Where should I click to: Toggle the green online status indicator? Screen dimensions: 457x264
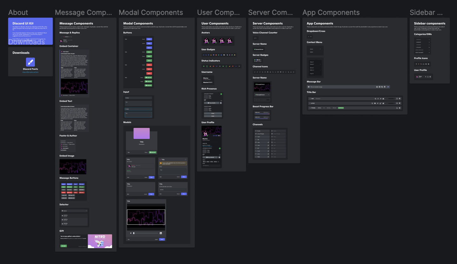tap(204, 66)
